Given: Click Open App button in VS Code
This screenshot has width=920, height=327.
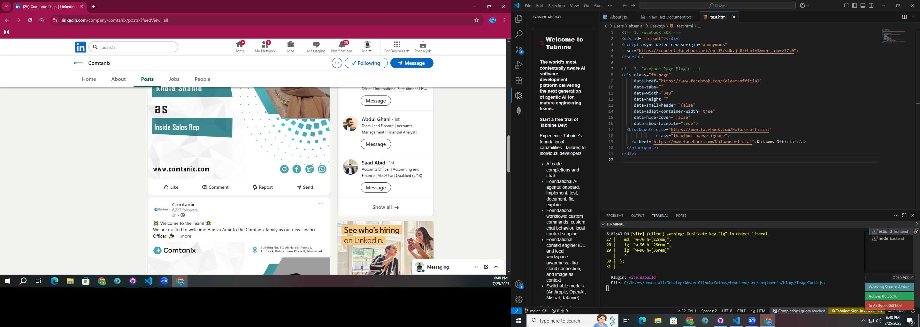Looking at the screenshot, I should 902,278.
